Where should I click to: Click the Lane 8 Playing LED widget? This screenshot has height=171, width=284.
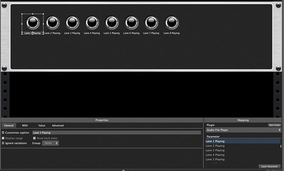pos(172,23)
